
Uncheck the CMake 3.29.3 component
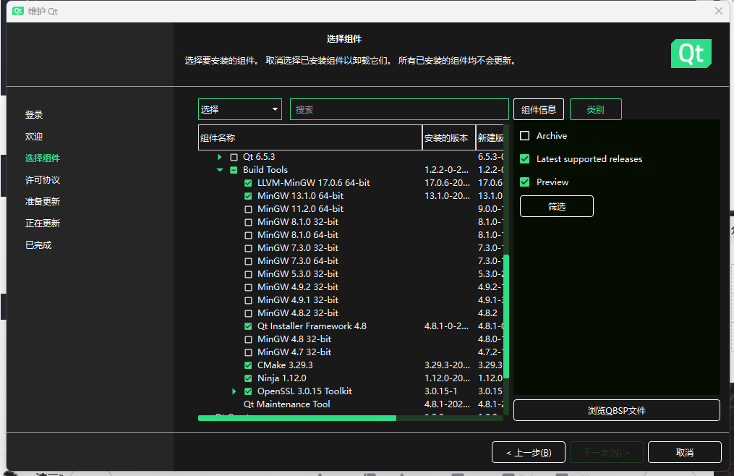coord(248,365)
